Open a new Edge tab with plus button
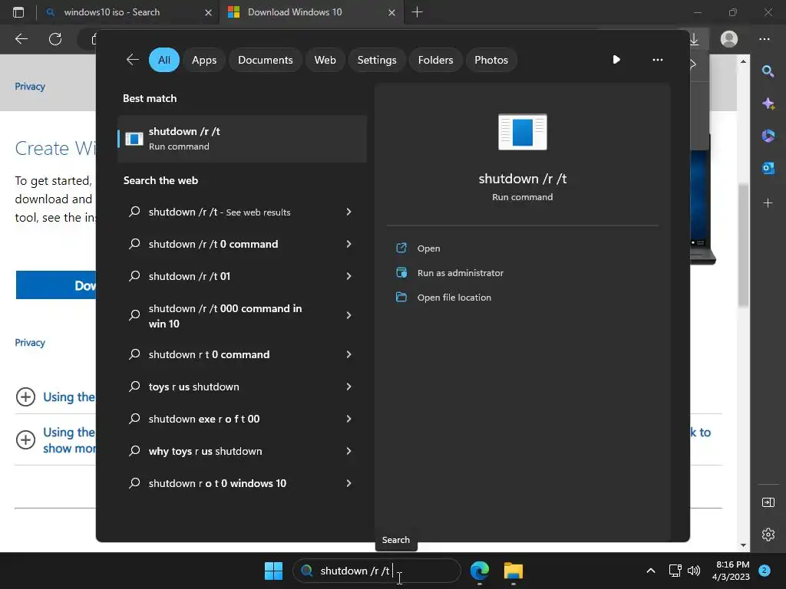This screenshot has width=786, height=589. pyautogui.click(x=417, y=12)
